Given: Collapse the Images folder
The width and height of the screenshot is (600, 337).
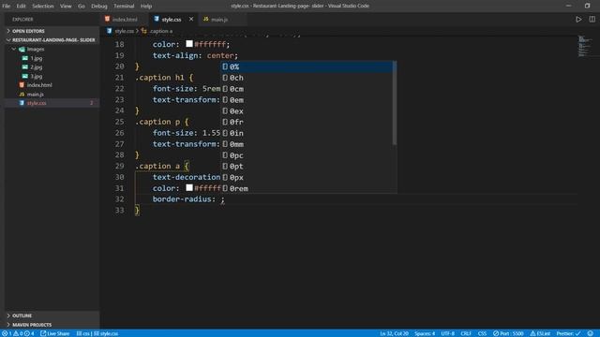Looking at the screenshot, I should [52, 49].
